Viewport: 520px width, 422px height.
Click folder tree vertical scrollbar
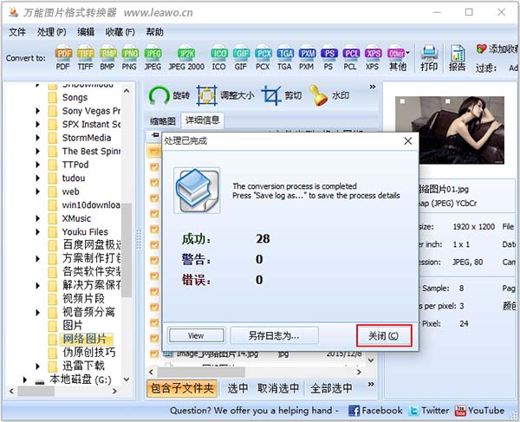pyautogui.click(x=127, y=250)
